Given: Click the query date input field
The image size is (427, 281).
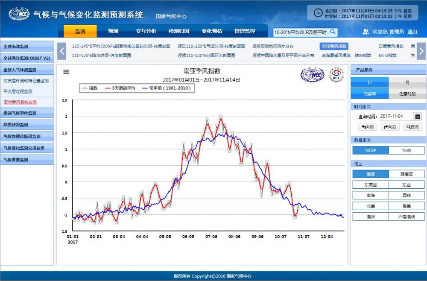Looking at the screenshot, I should point(396,116).
